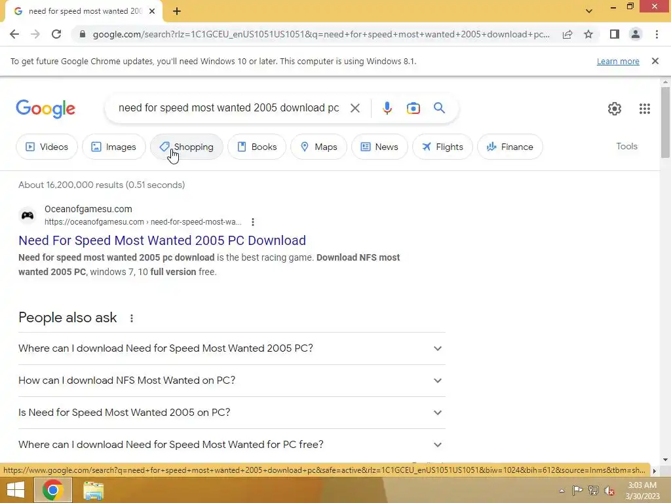Click the network tray icon
The width and height of the screenshot is (671, 503).
click(x=594, y=491)
